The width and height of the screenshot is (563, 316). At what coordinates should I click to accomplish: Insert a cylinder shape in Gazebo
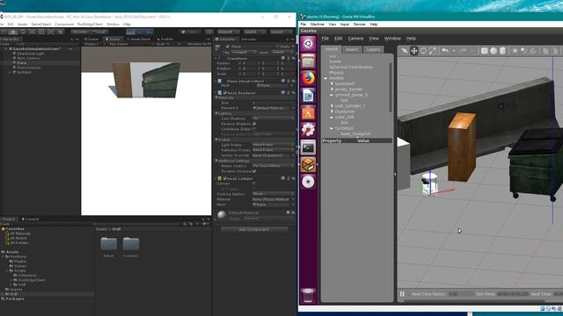(502, 51)
